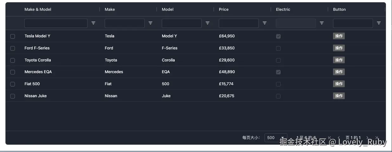Select the Fiat 500 row checkbox
392x152 pixels.
tap(13, 84)
